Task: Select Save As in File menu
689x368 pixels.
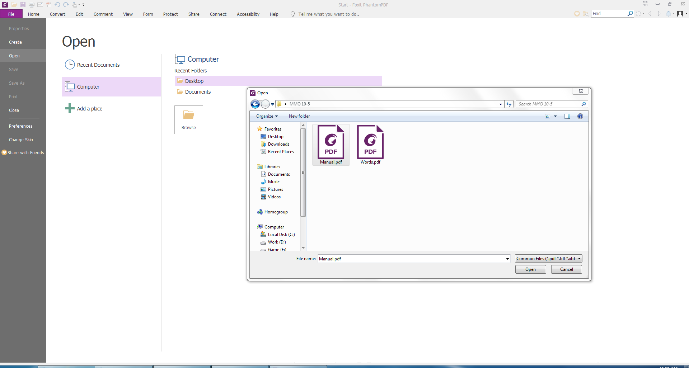Action: (17, 83)
